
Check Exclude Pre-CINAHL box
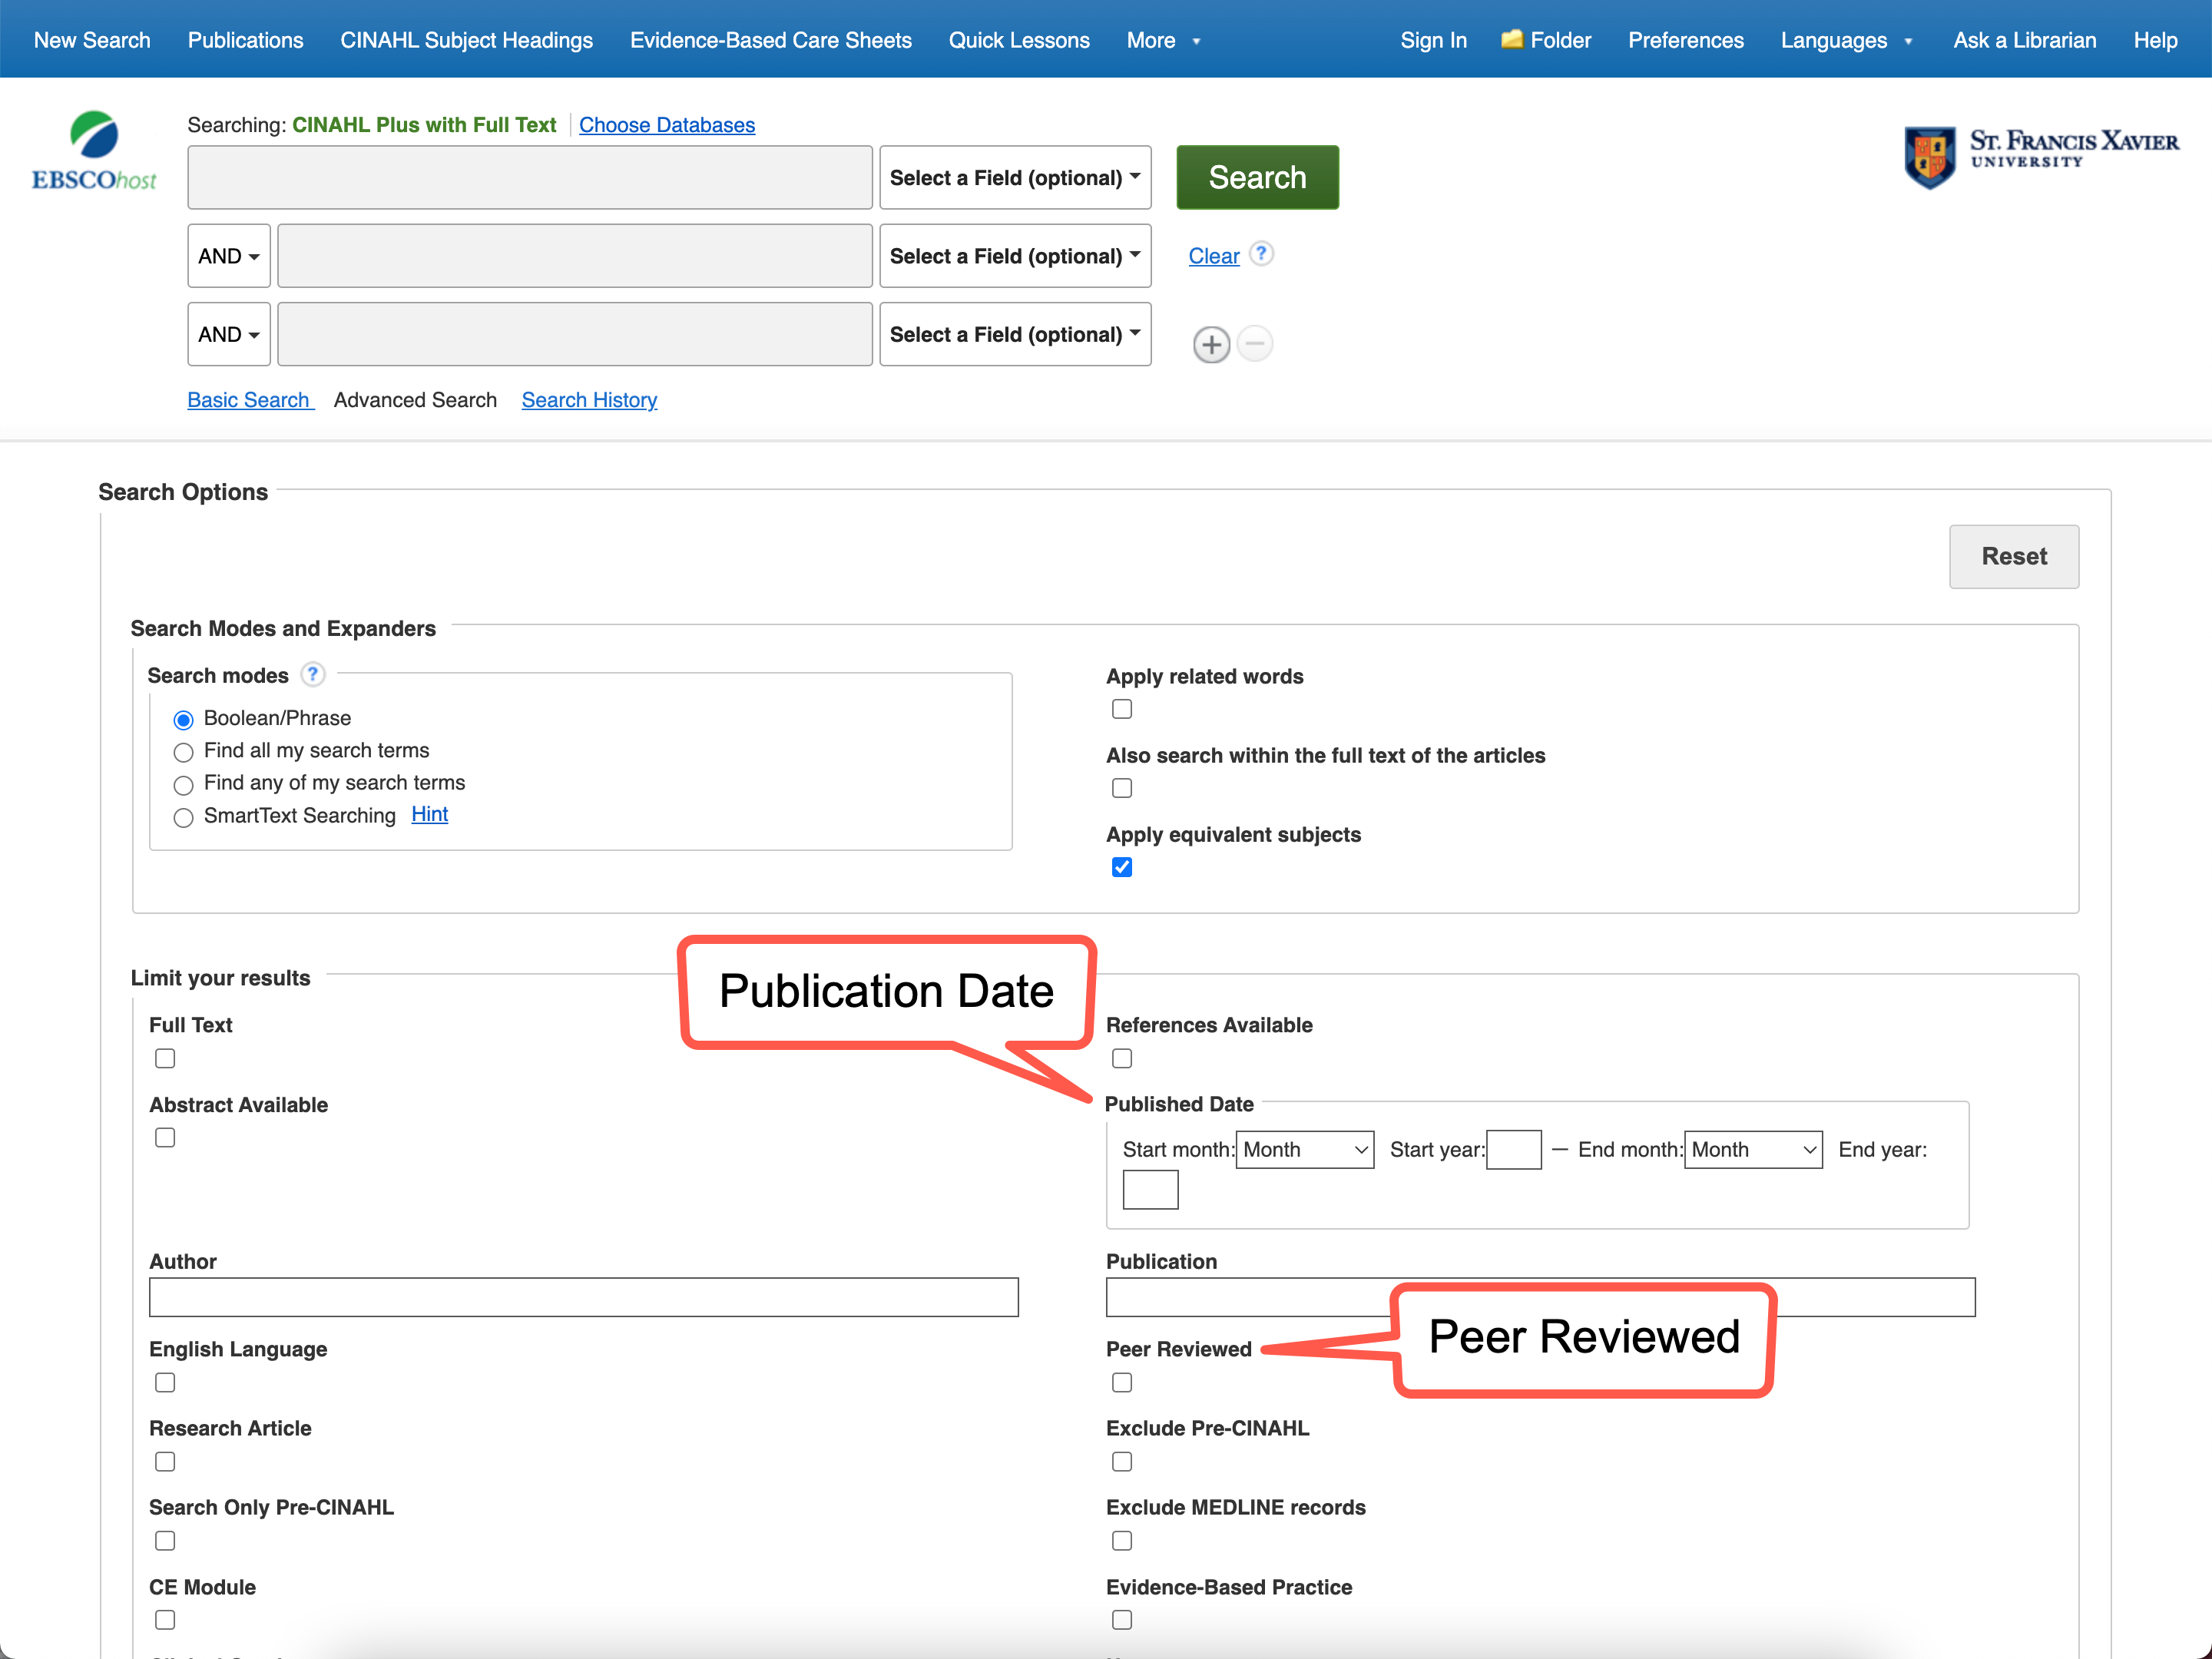tap(1122, 1461)
